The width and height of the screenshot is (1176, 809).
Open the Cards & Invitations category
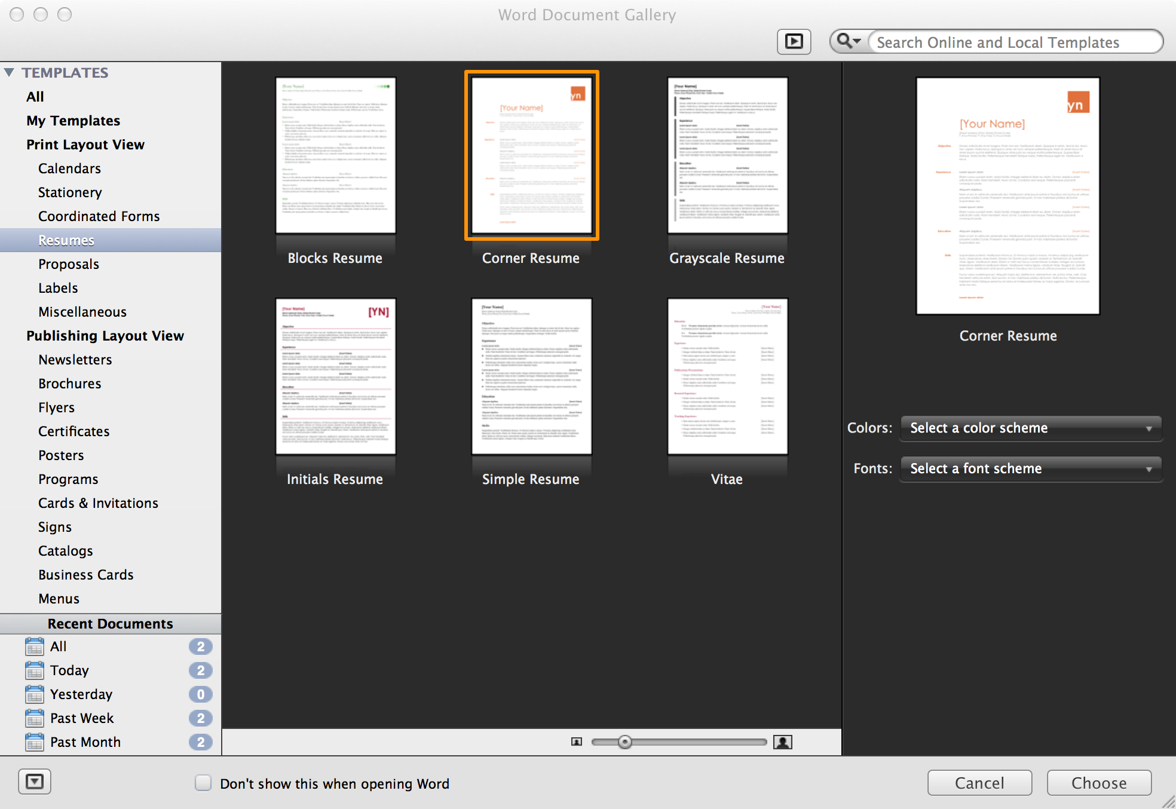point(99,503)
